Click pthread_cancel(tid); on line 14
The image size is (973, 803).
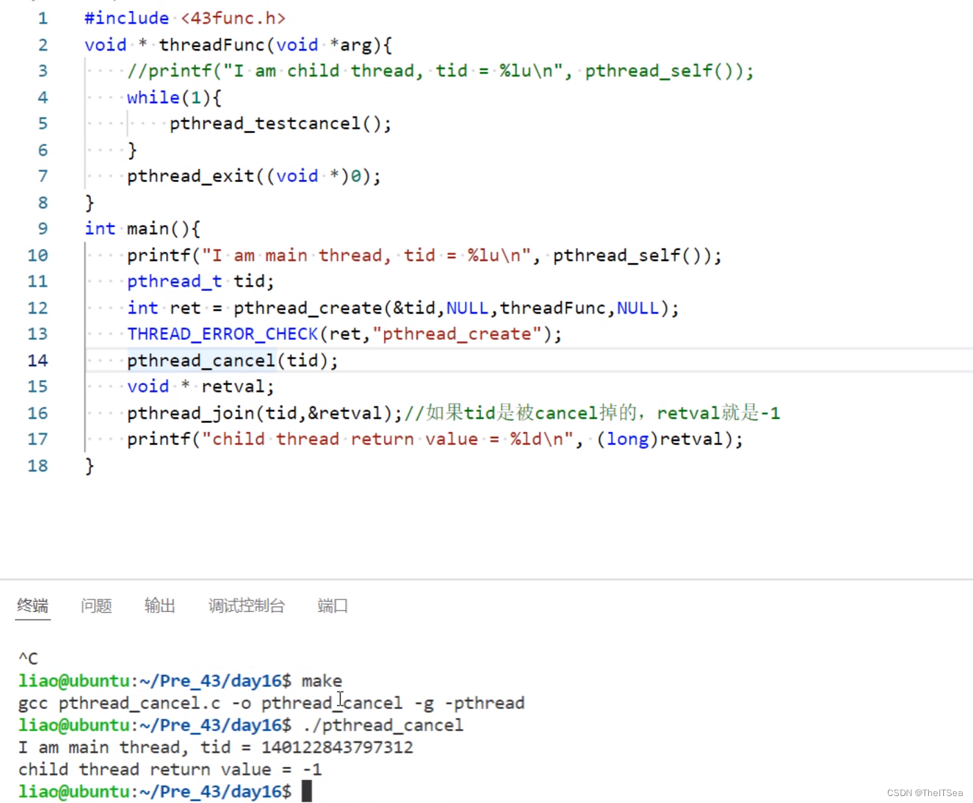click(233, 360)
